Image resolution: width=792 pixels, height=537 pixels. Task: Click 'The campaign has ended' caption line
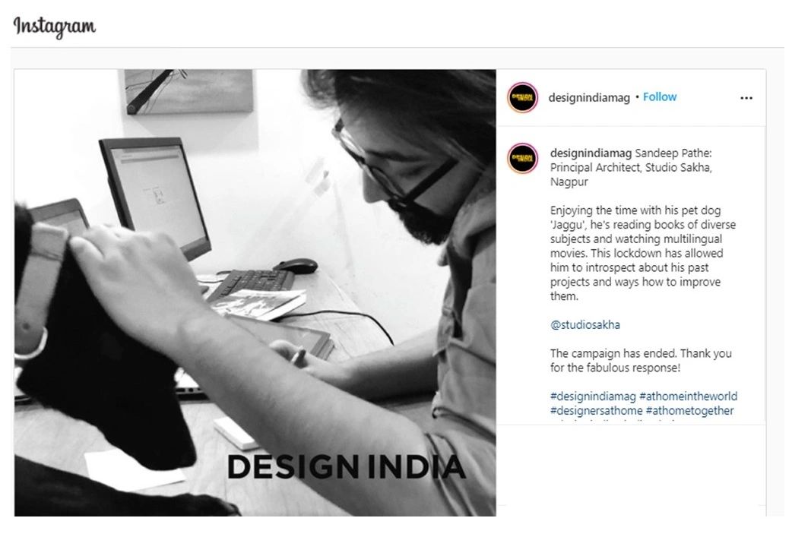point(641,360)
